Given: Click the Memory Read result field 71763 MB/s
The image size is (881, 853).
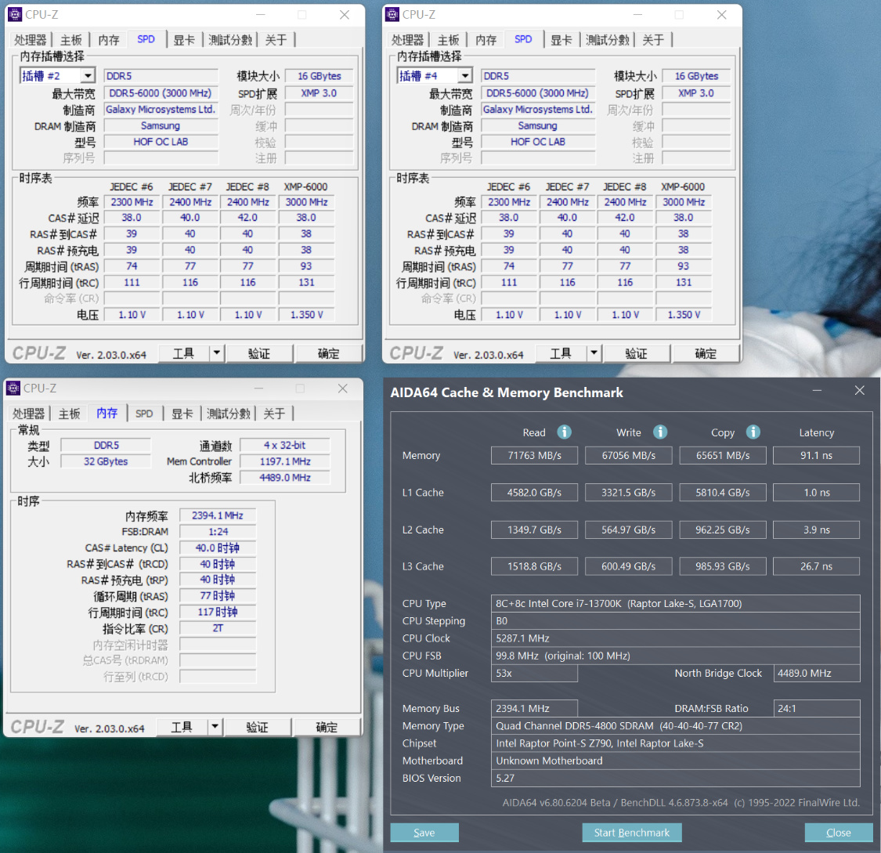Looking at the screenshot, I should pos(534,455).
